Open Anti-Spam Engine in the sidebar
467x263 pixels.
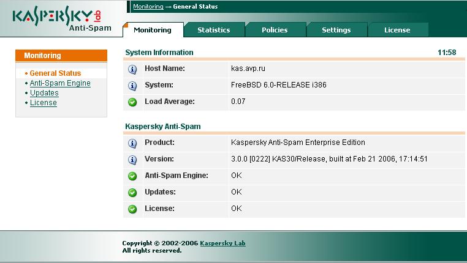pos(60,83)
